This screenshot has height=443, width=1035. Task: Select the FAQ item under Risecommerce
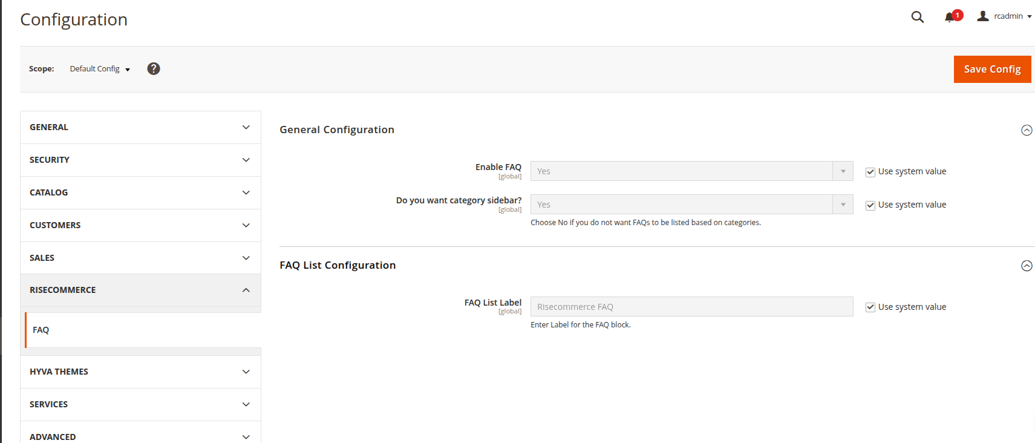click(x=41, y=330)
